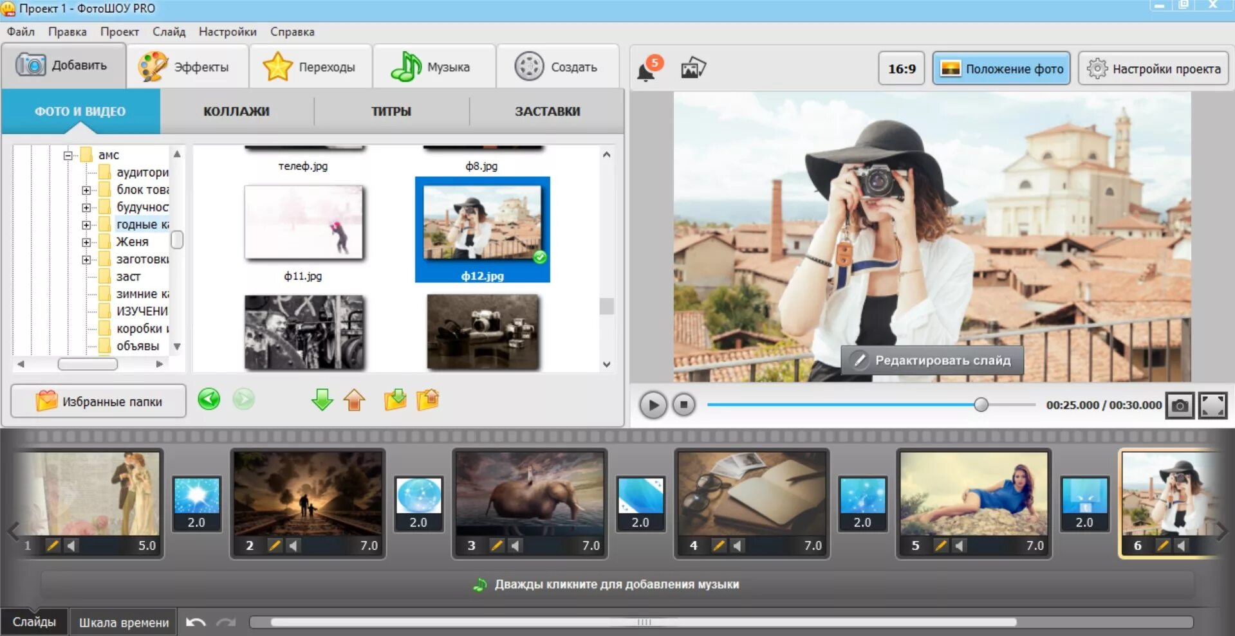Screen dimensions: 1235x636
Task: Click the add-music prompt in audio track
Action: tap(617, 585)
